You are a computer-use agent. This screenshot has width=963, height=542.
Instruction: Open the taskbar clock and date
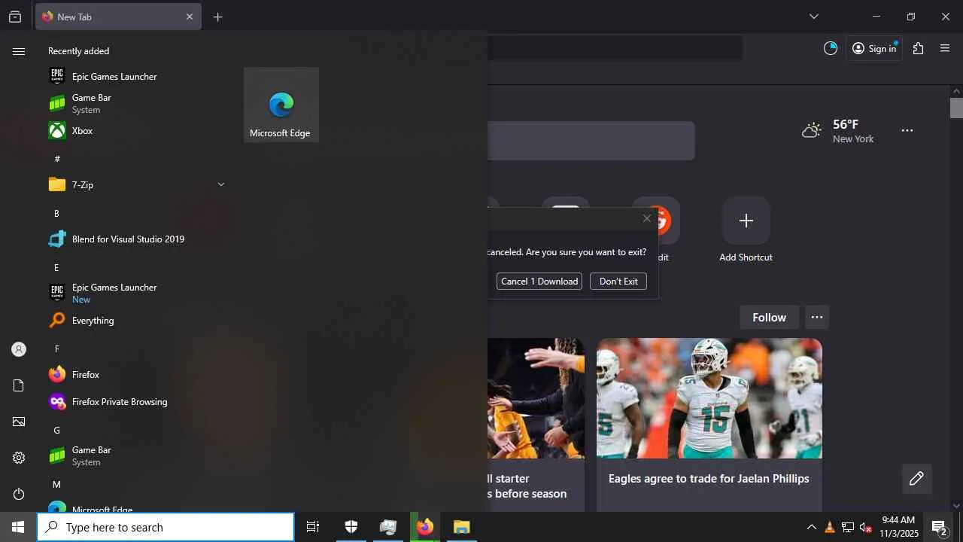pos(899,527)
